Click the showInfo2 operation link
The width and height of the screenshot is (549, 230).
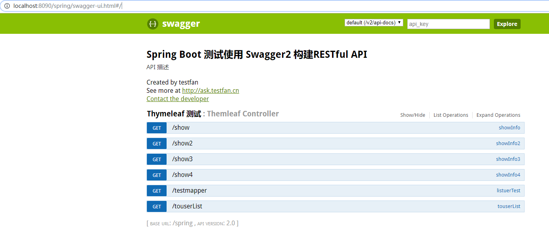[x=508, y=144]
